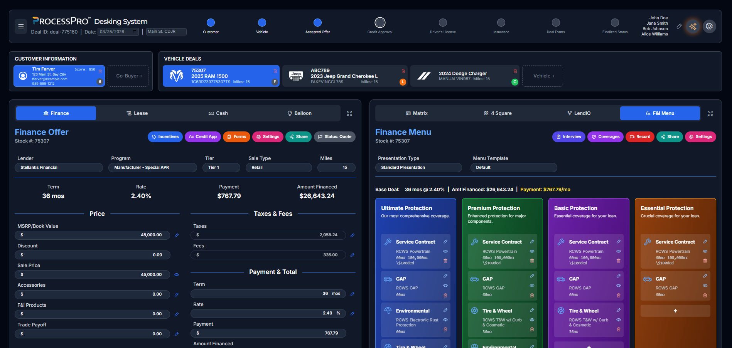Open the Coverages button
Viewport: 732px width, 348px height.
[606, 137]
